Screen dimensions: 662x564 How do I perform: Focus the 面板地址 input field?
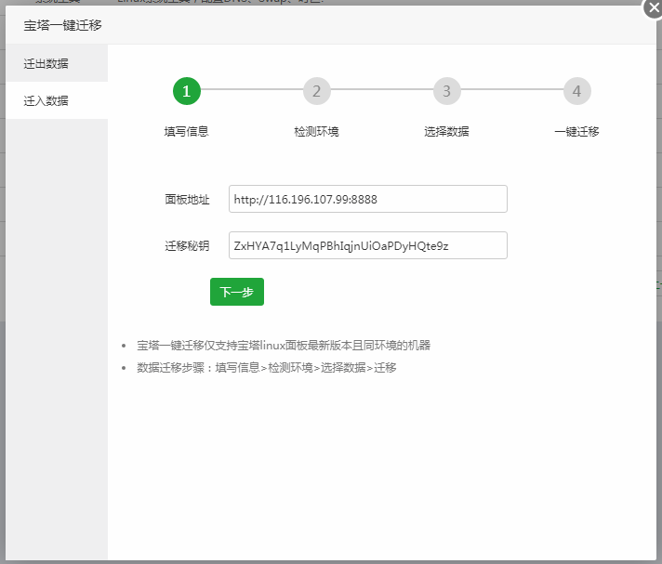click(x=367, y=199)
